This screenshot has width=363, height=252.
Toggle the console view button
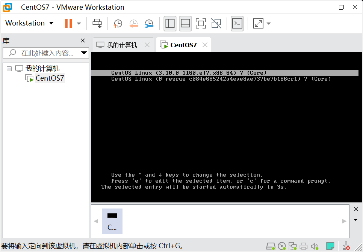(x=237, y=24)
